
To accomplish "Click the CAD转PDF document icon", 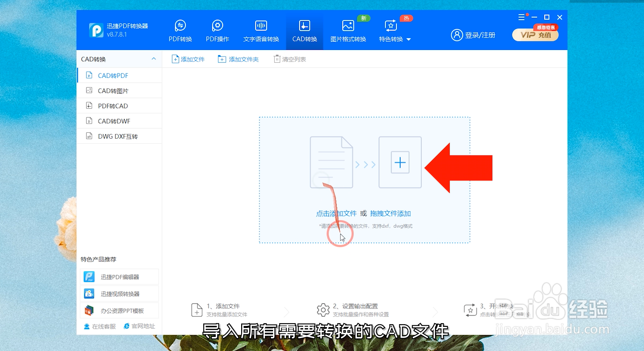I will (89, 75).
